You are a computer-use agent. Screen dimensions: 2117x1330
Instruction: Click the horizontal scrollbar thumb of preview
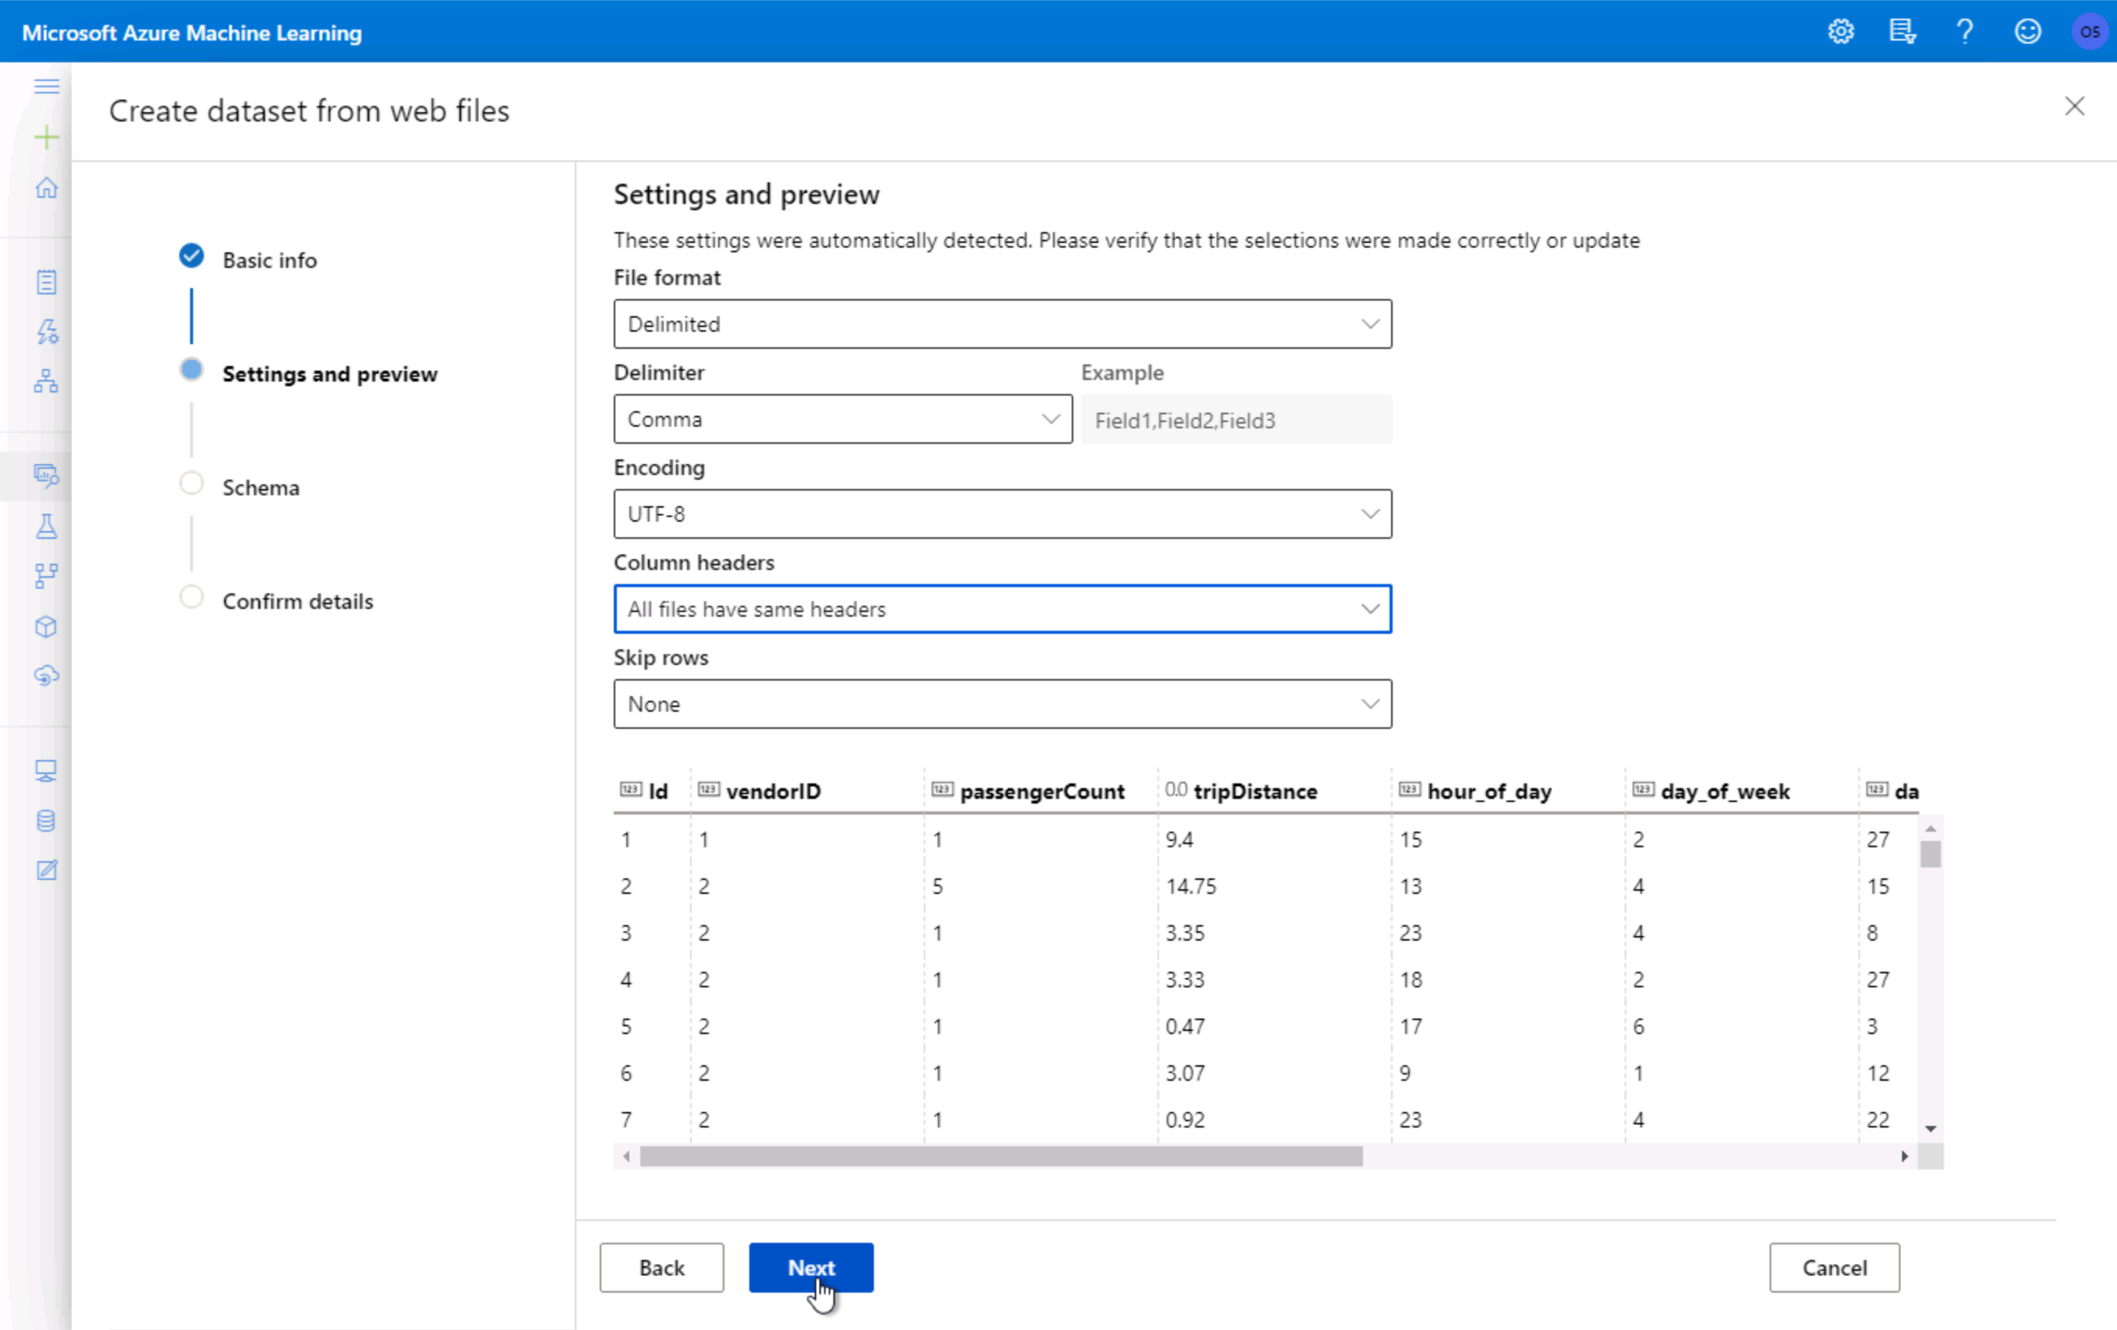(1001, 1156)
